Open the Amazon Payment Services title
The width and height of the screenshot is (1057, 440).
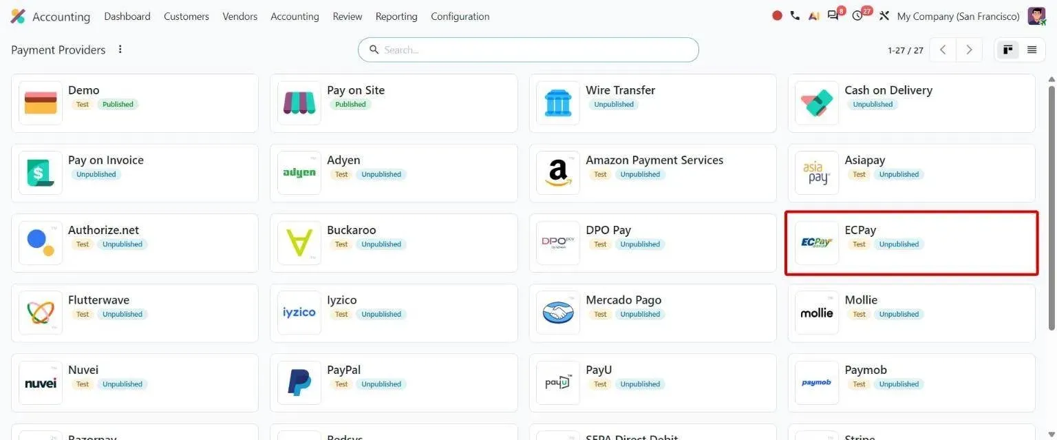point(654,160)
